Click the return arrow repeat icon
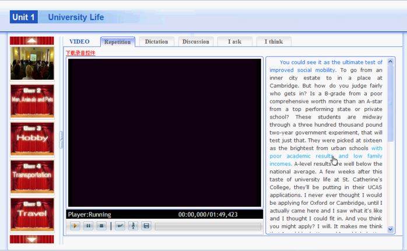 [x=120, y=226]
